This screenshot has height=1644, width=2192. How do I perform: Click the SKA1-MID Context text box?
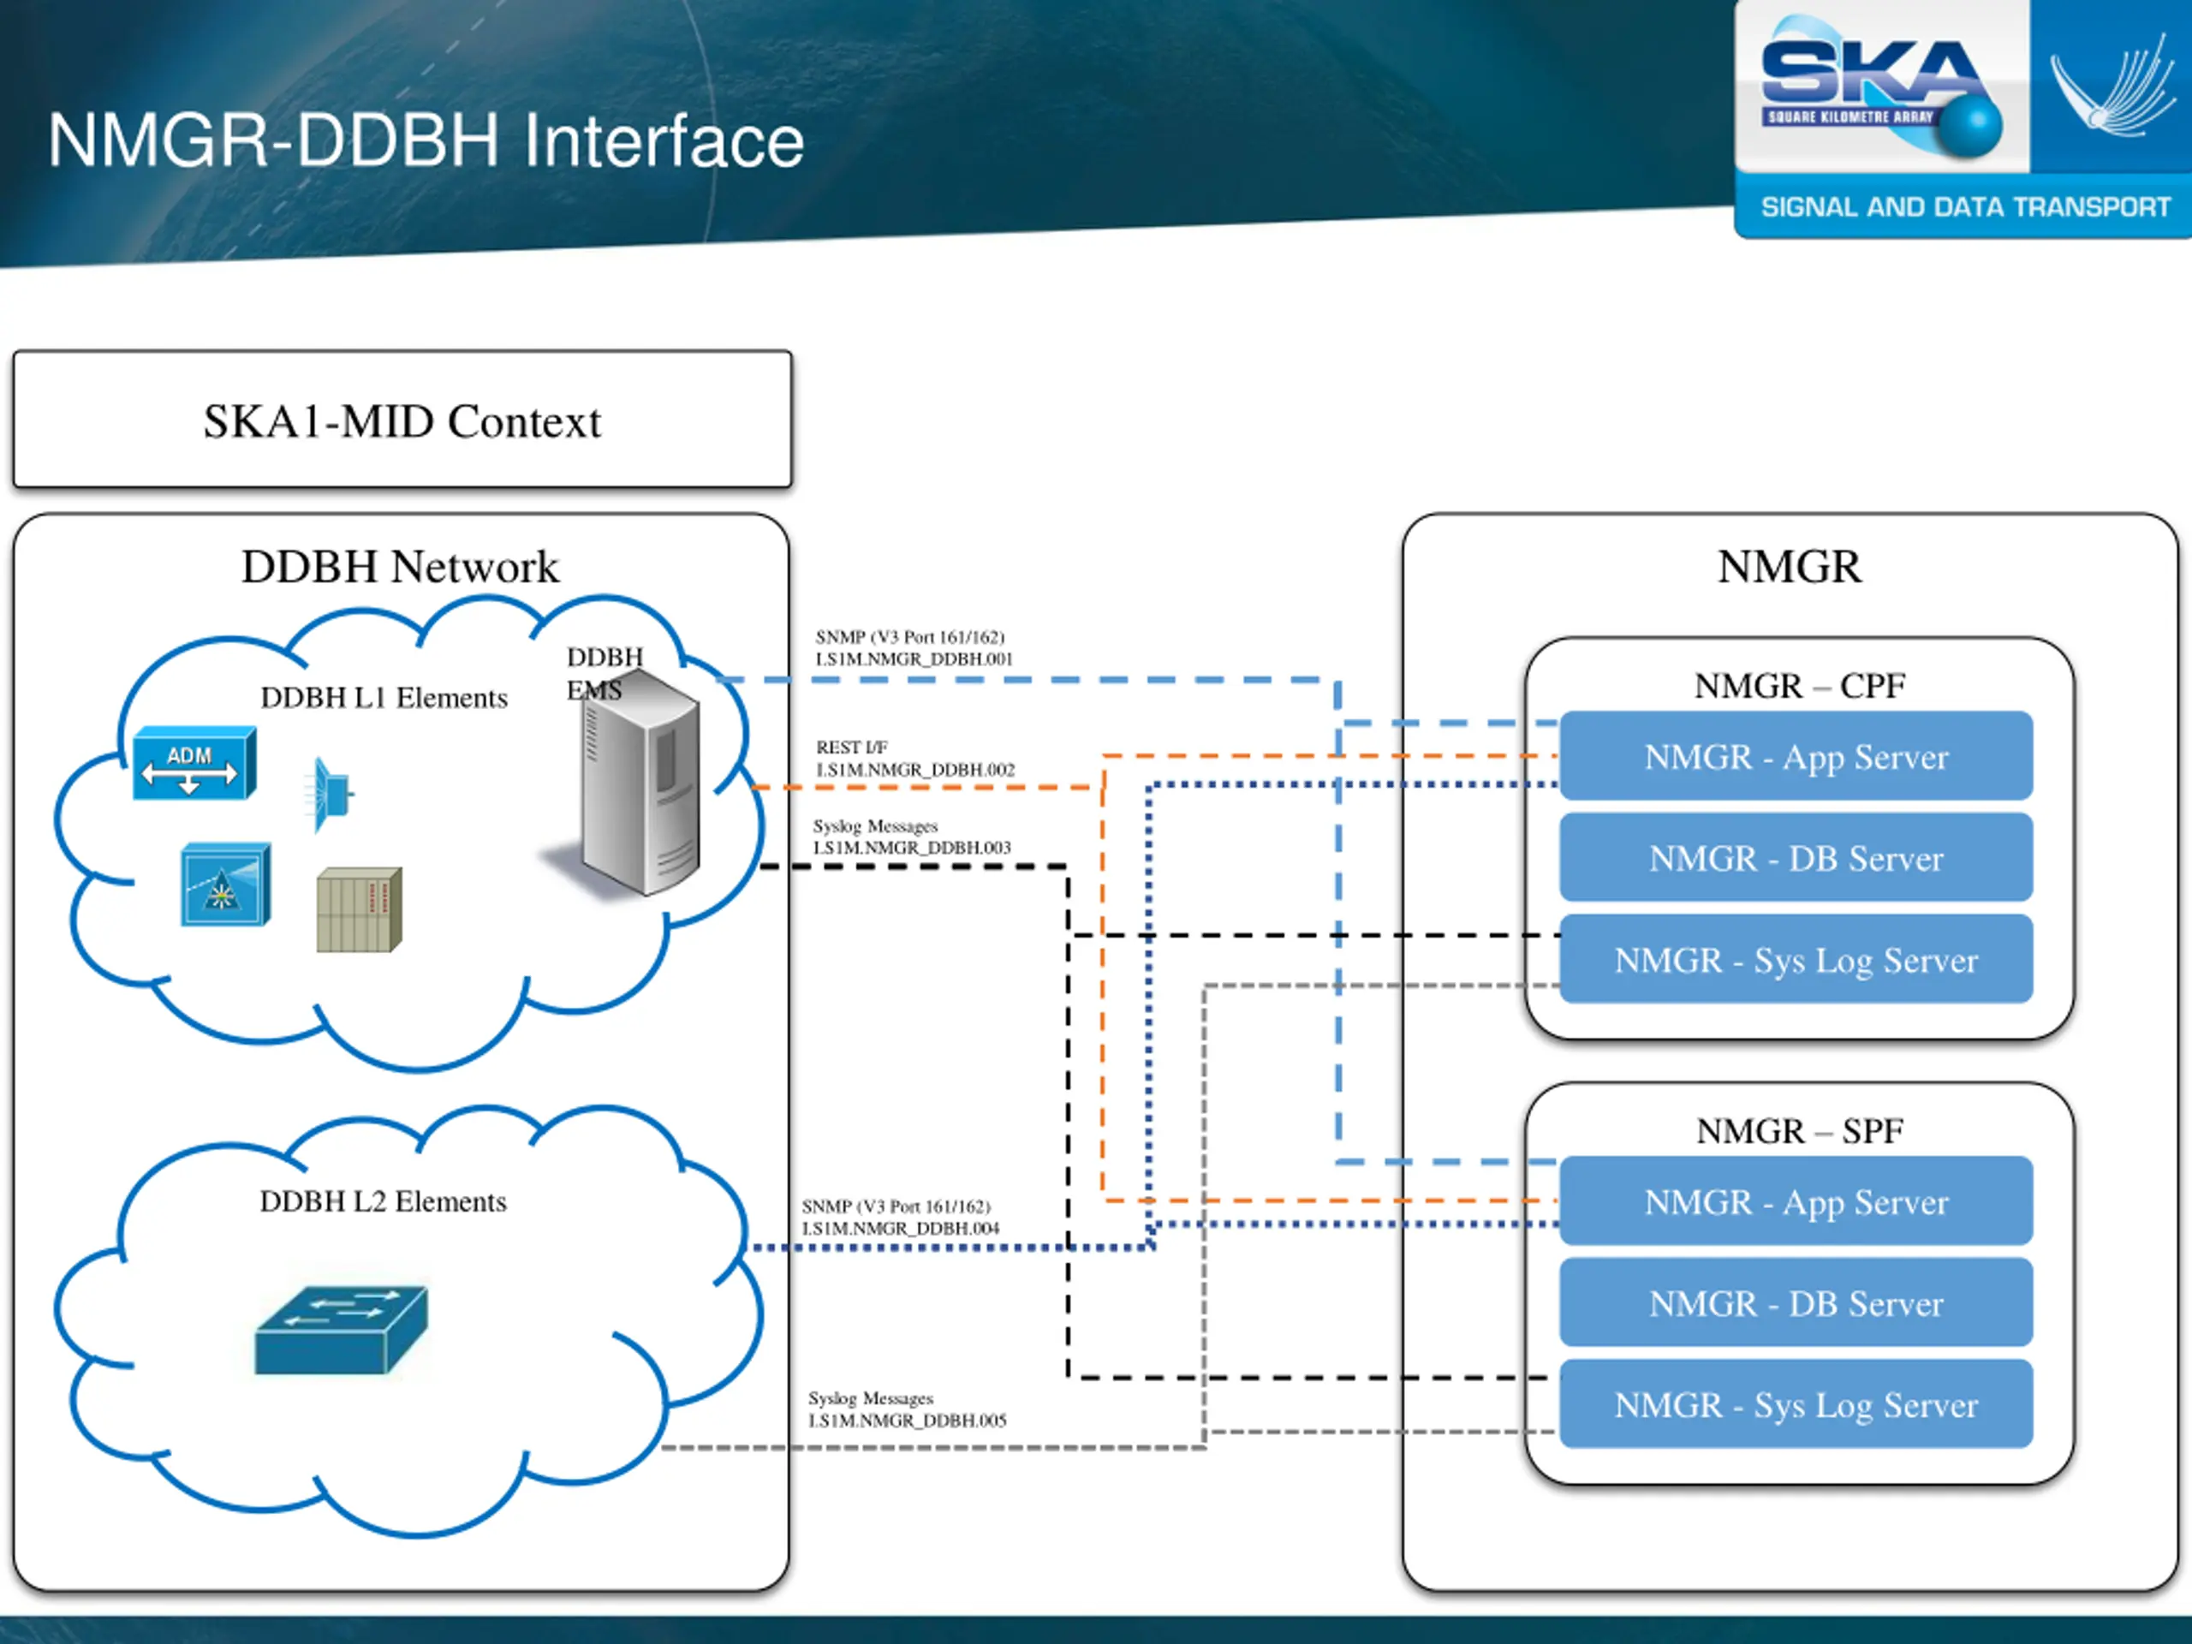pos(402,420)
